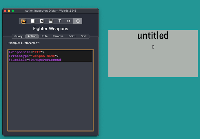Click the 0 subtitle of untitled note
Screen dimensions: 200x139
tap(153, 47)
